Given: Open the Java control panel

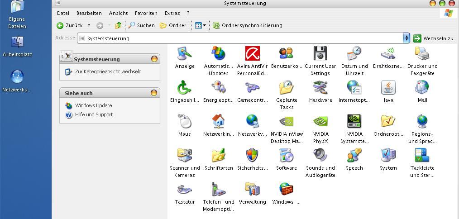Looking at the screenshot, I should [x=388, y=87].
